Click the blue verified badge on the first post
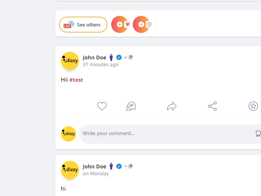Screen dimensions: 261x196 119,58
